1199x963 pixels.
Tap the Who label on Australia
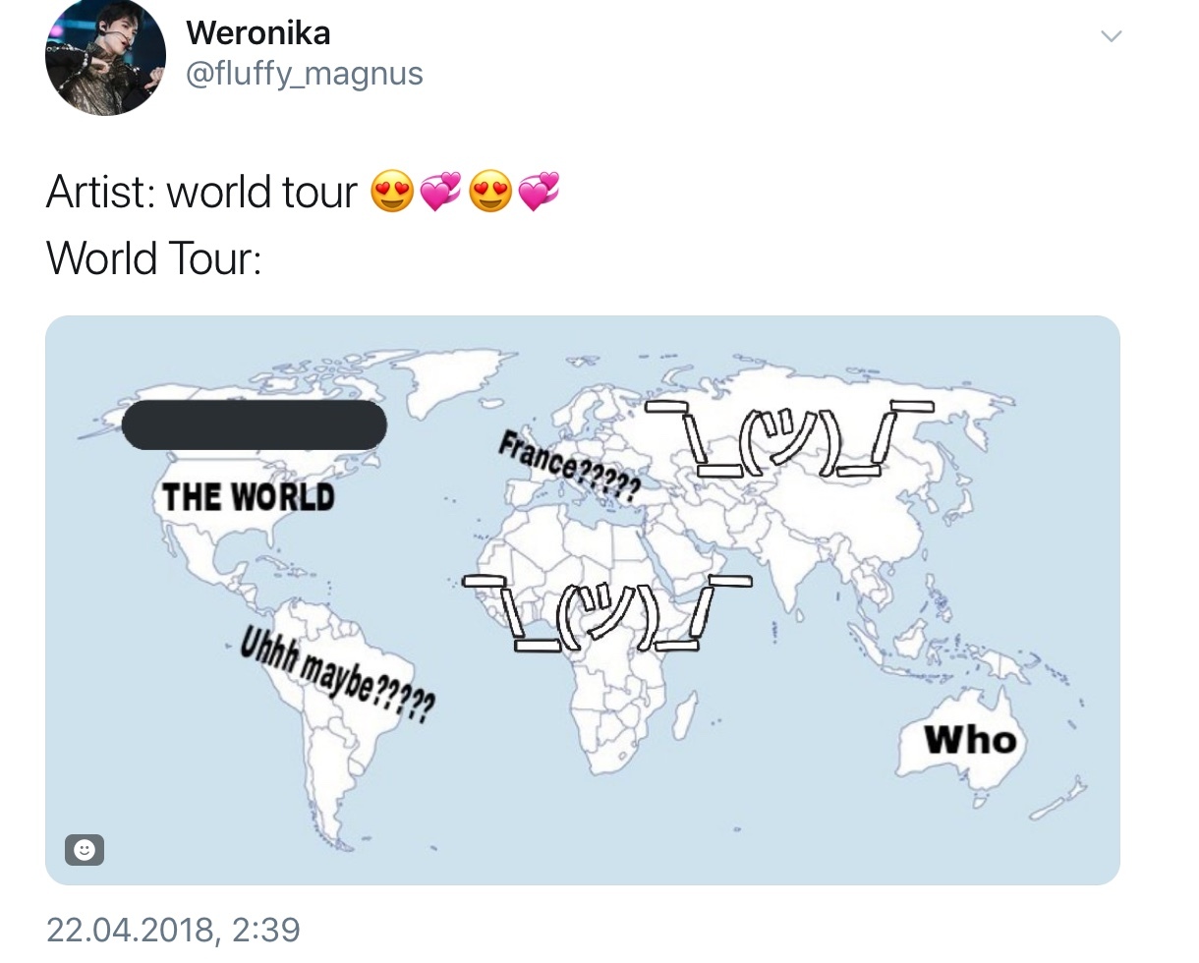point(969,740)
